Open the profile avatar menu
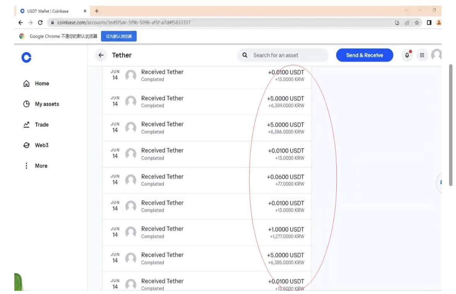 coord(436,55)
